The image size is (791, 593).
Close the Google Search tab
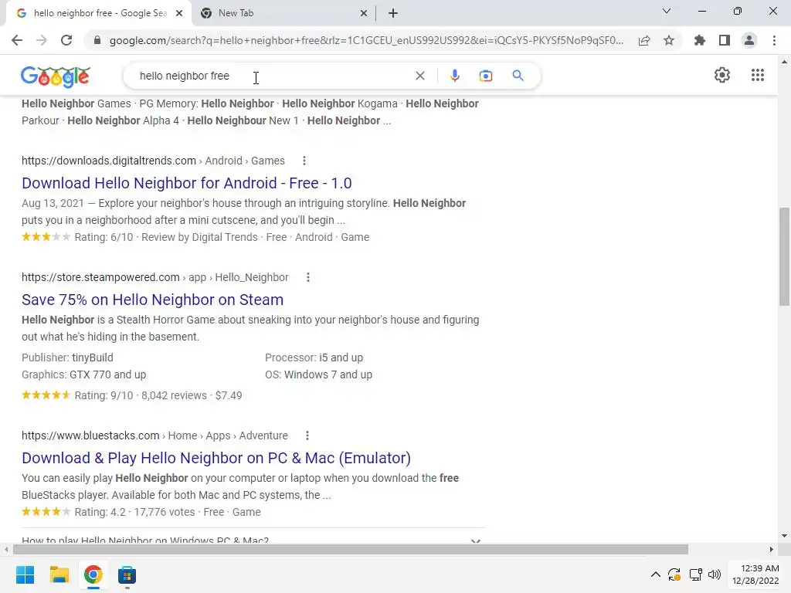tap(179, 13)
